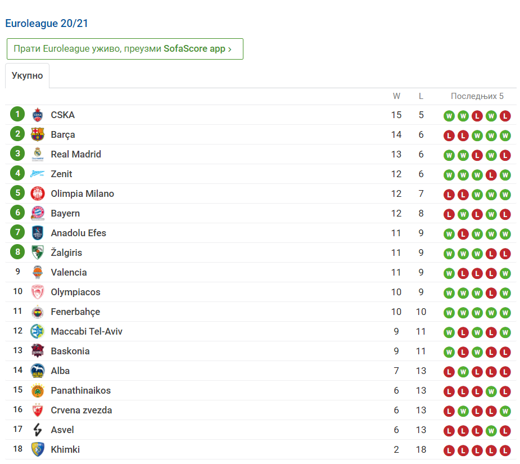Open the Žalgiris team page link
The width and height of the screenshot is (520, 464).
66,253
